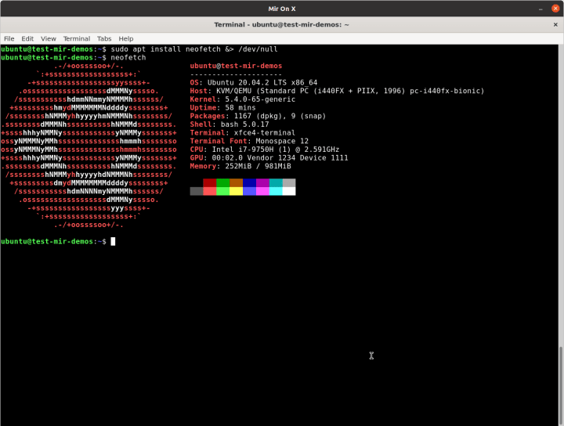Click the 'CPU: Intel i7-9750H' line
564x426 pixels.
coord(265,150)
